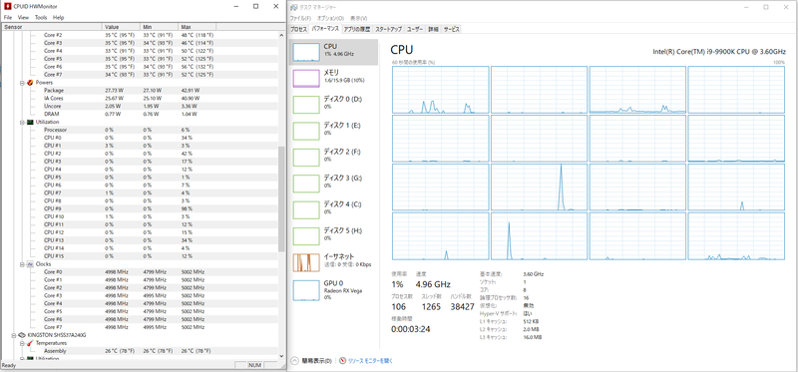
Task: Open 表示(V) menu in Task Manager
Action: tap(359, 18)
